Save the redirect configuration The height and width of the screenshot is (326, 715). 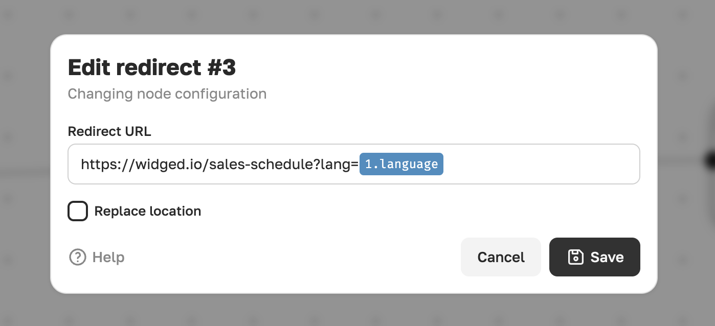pyautogui.click(x=595, y=257)
